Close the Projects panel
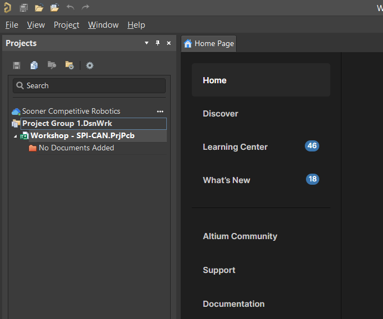 coord(169,43)
